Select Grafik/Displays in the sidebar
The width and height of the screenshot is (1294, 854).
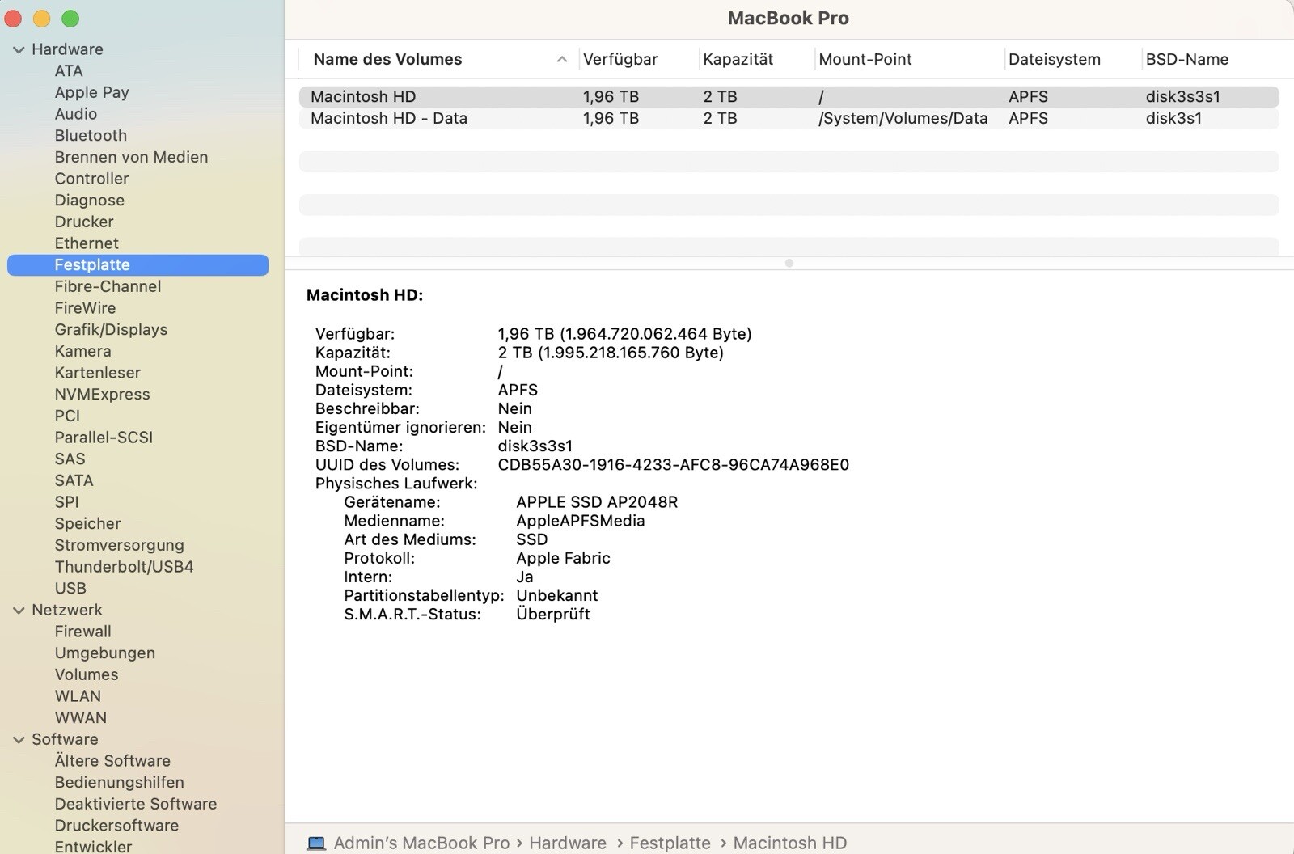(111, 329)
